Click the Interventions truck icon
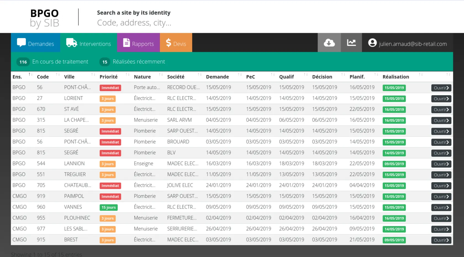The width and height of the screenshot is (464, 257). click(72, 43)
